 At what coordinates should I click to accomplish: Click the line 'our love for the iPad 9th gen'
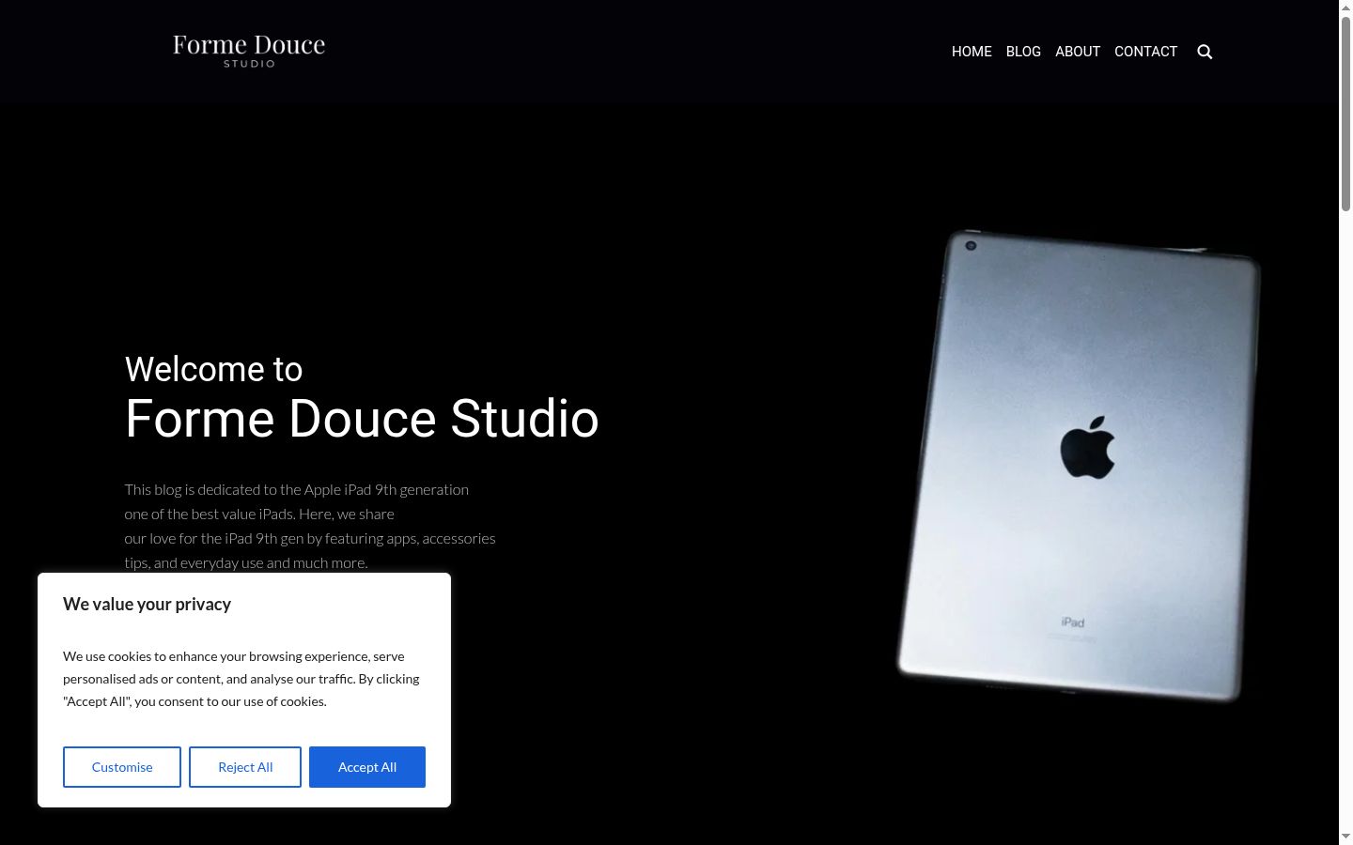click(x=310, y=538)
